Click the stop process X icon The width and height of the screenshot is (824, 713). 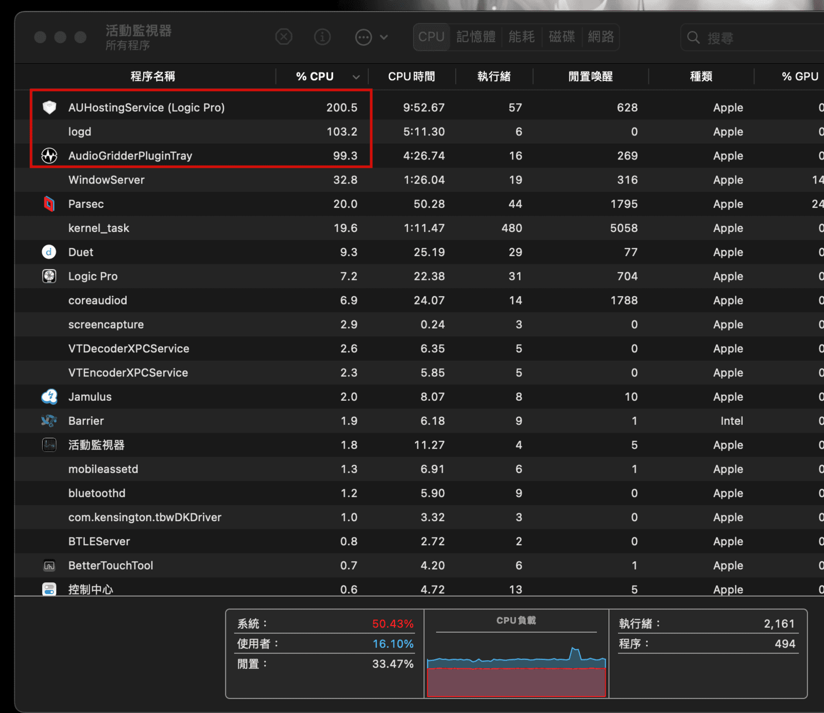tap(284, 37)
